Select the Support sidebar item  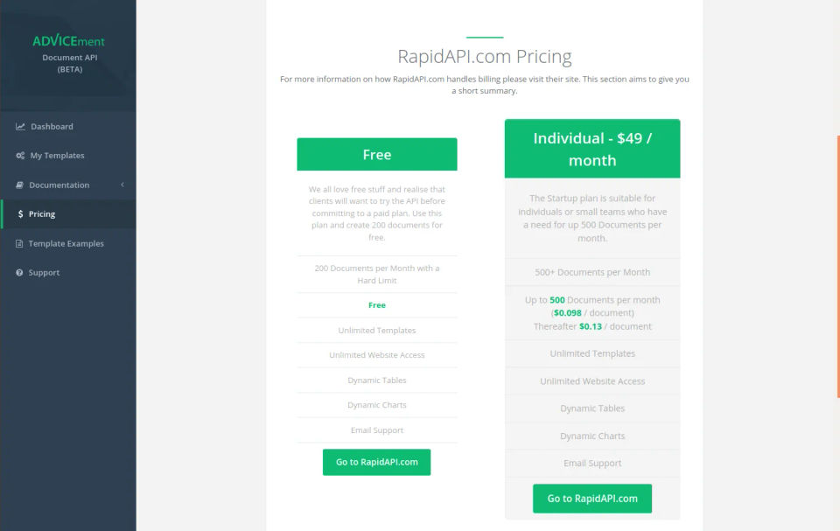[44, 273]
